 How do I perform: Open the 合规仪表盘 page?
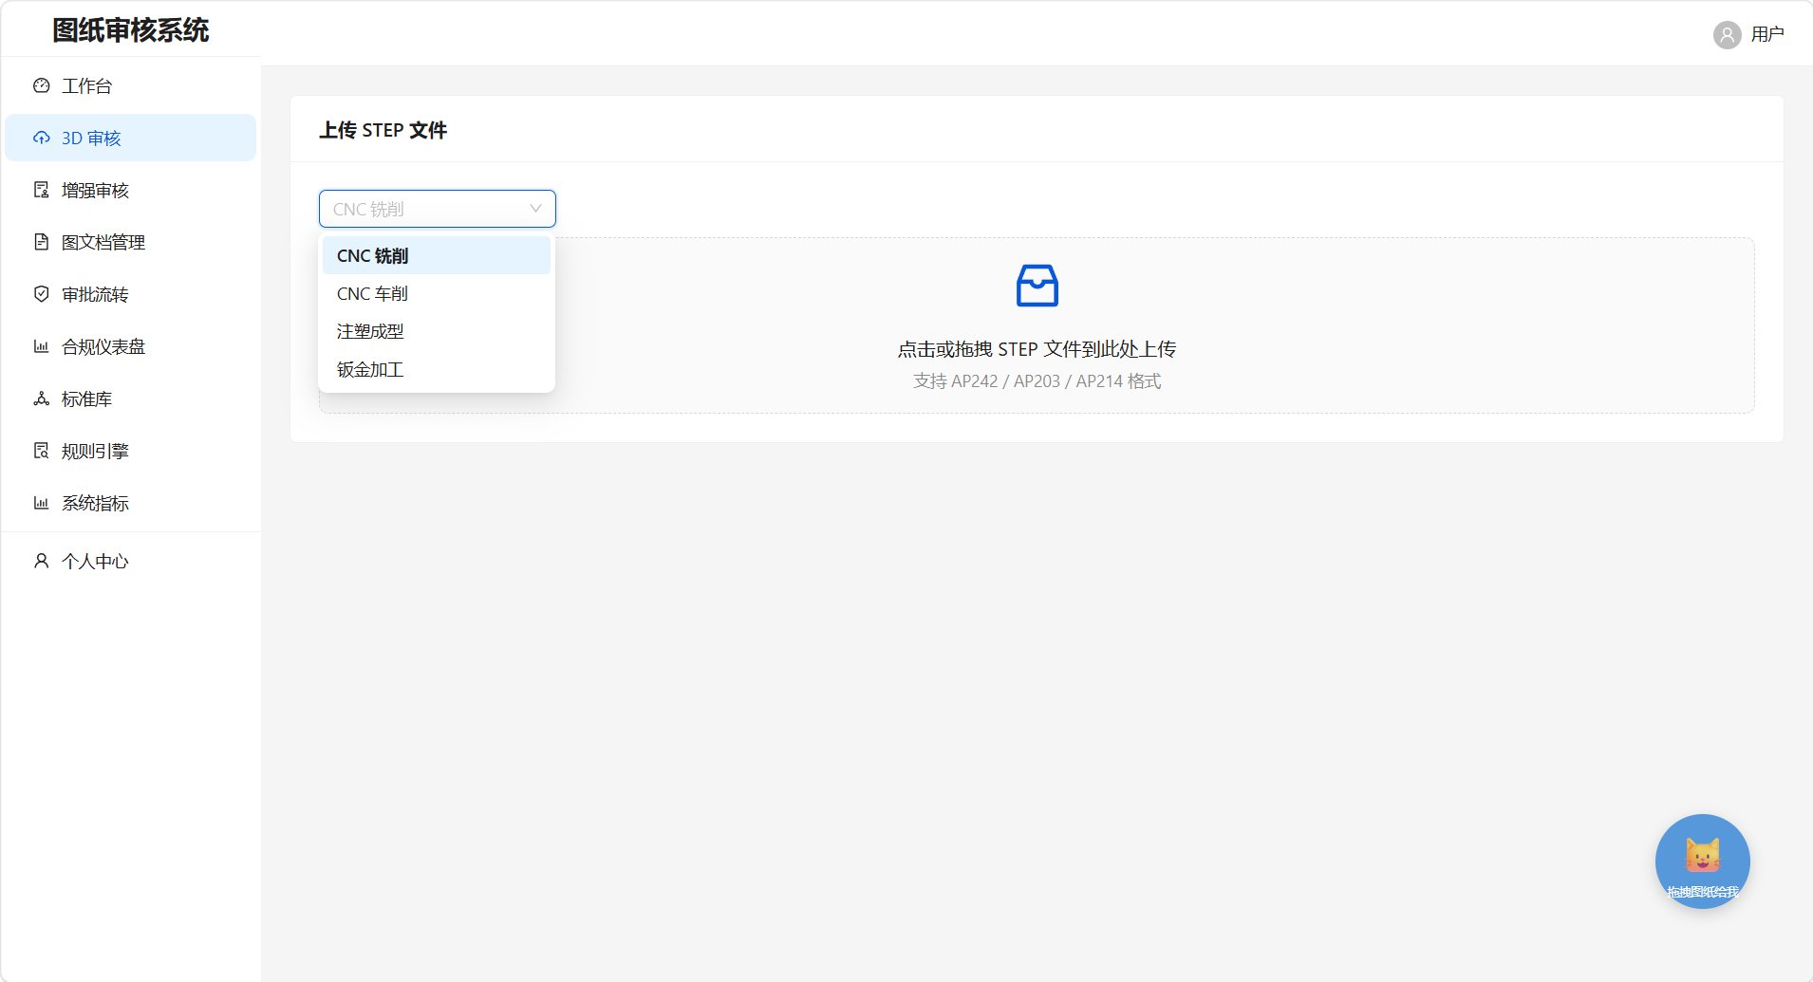pos(130,346)
